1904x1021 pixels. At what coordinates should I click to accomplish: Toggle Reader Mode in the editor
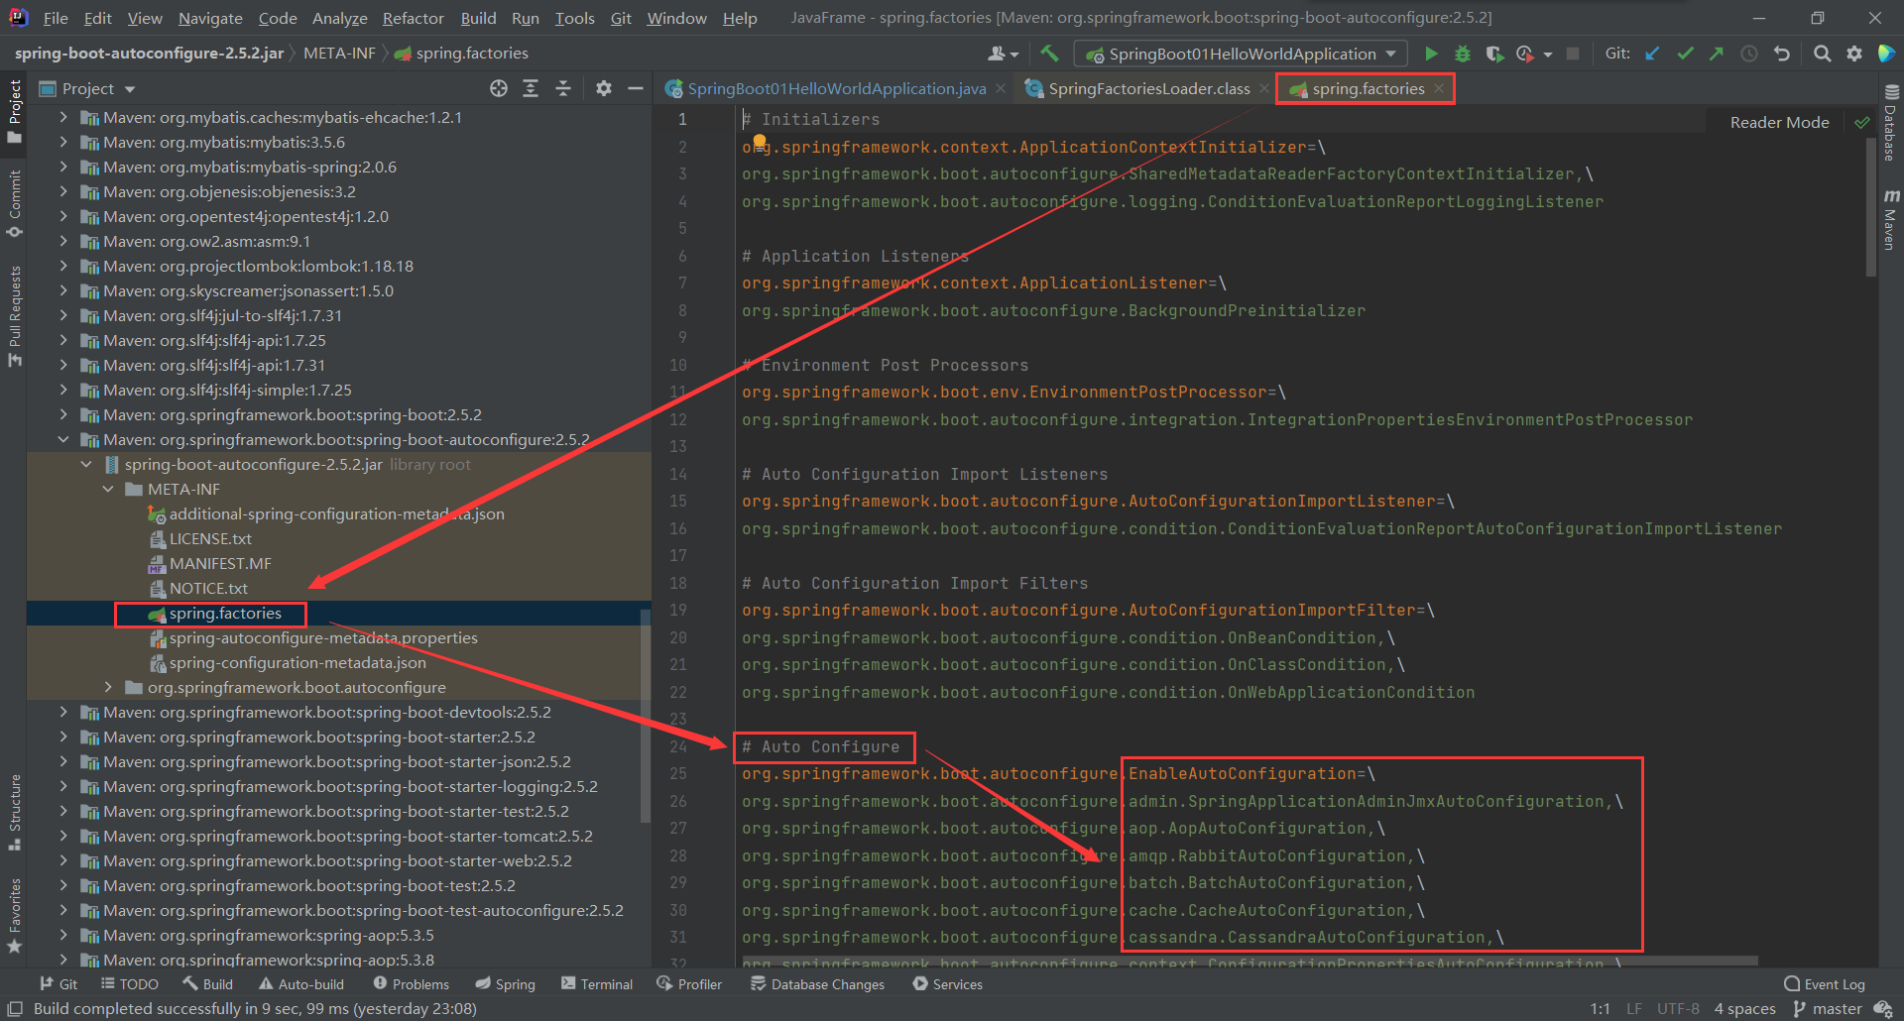coord(1779,122)
